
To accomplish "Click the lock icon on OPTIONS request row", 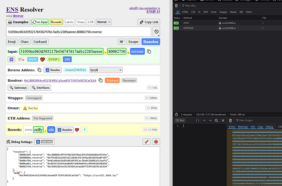I will click(x=220, y=28).
